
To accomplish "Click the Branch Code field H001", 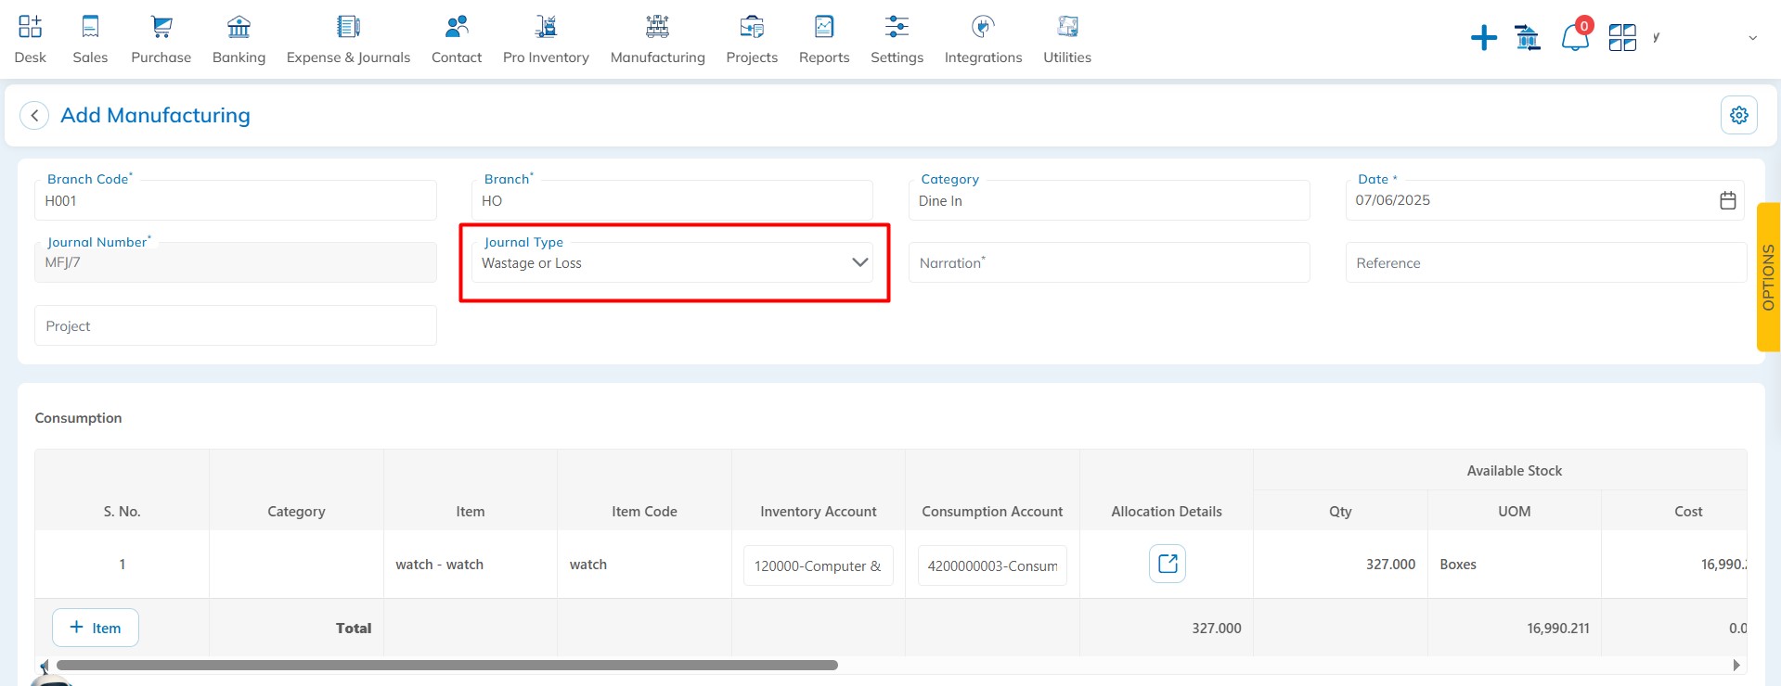I will 236,200.
